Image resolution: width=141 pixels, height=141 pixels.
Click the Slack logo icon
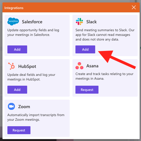coord(79,22)
